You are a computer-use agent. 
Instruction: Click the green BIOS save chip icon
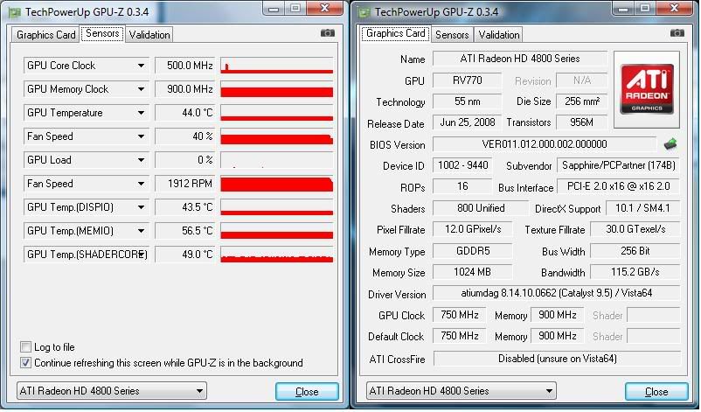[x=671, y=144]
